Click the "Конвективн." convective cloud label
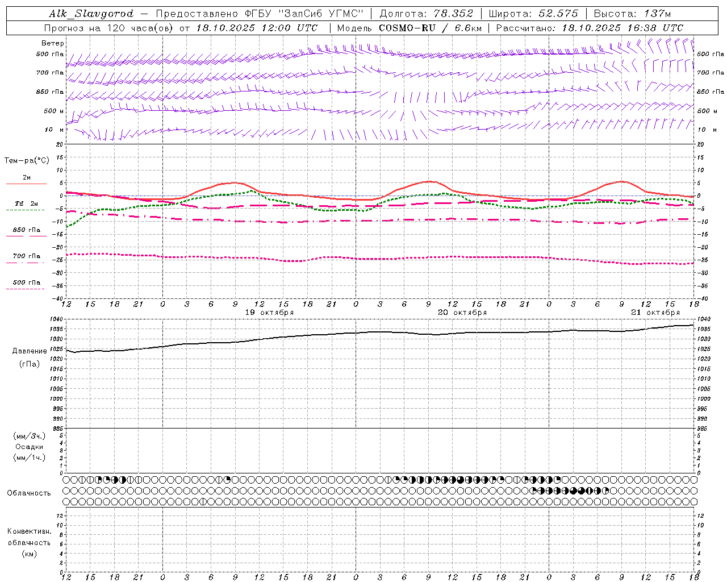Viewport: 727px width, 582px height. [30, 531]
